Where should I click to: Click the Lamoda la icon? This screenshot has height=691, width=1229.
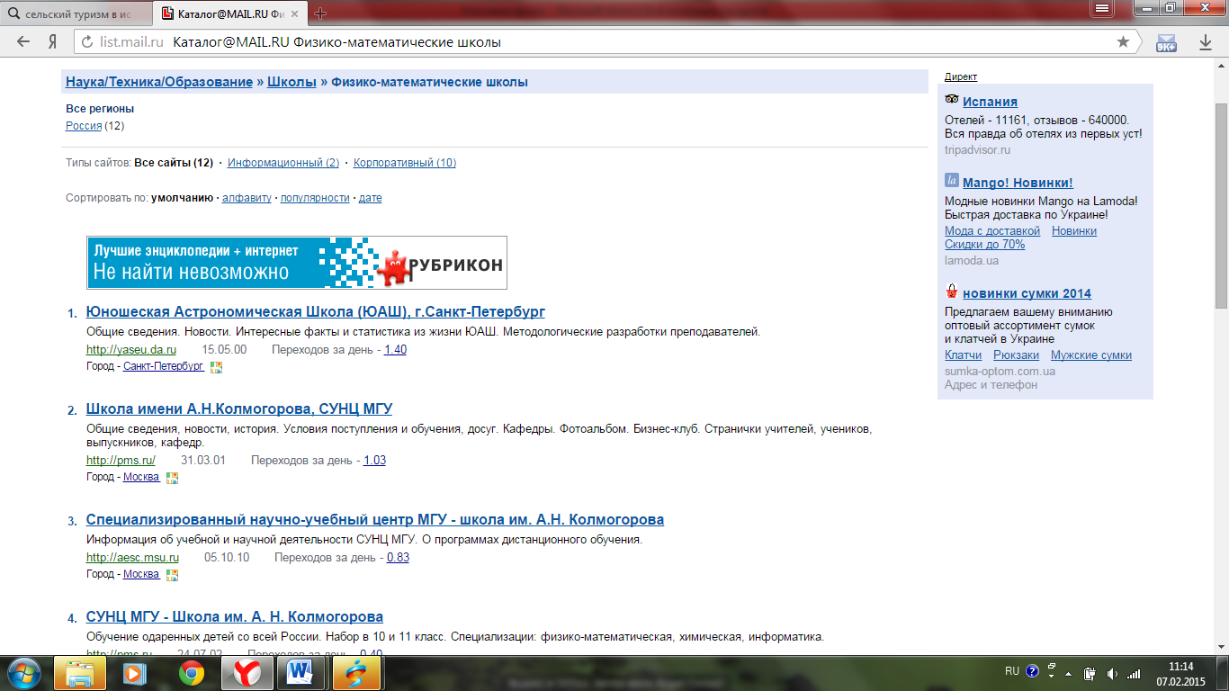coord(952,180)
